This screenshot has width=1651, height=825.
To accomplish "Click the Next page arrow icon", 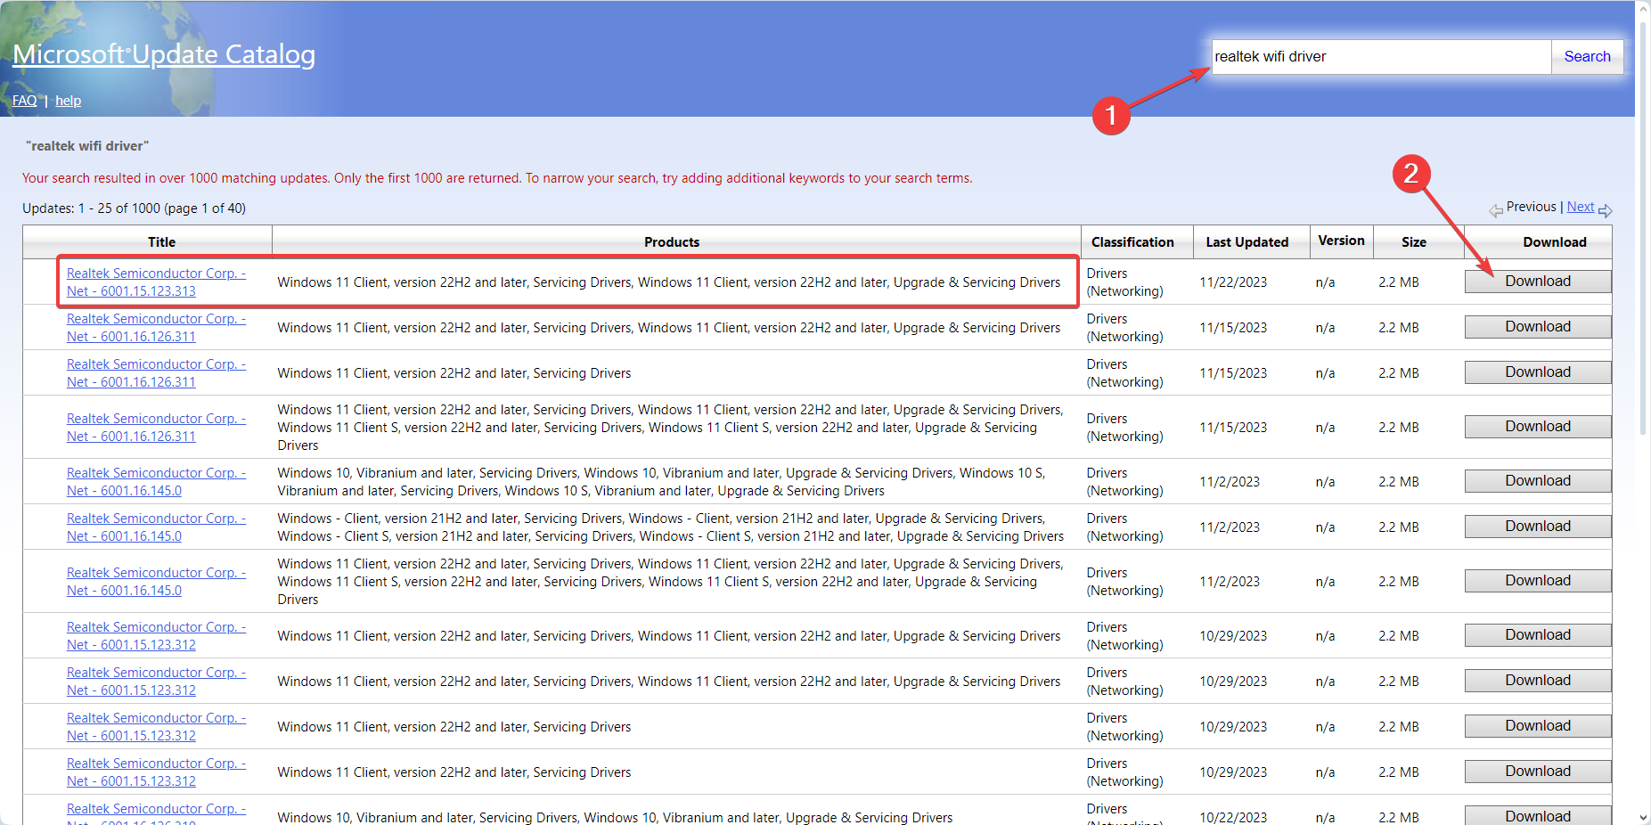I will [x=1605, y=211].
